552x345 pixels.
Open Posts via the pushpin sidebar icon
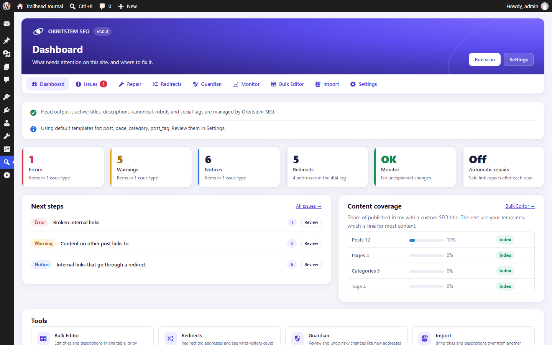tap(7, 41)
